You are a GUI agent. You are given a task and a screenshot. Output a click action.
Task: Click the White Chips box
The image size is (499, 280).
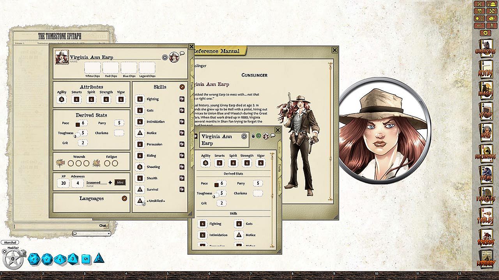[93, 68]
